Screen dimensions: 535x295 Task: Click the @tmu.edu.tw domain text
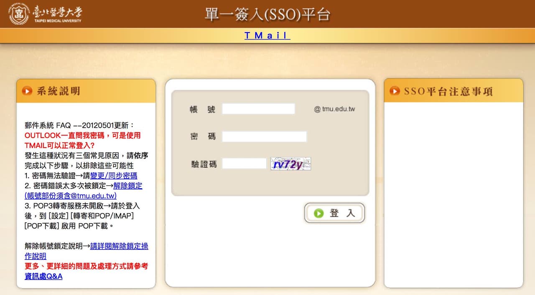tap(334, 109)
